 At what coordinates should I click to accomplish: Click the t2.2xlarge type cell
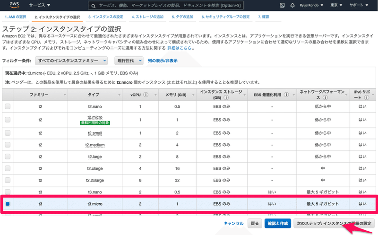point(95,180)
